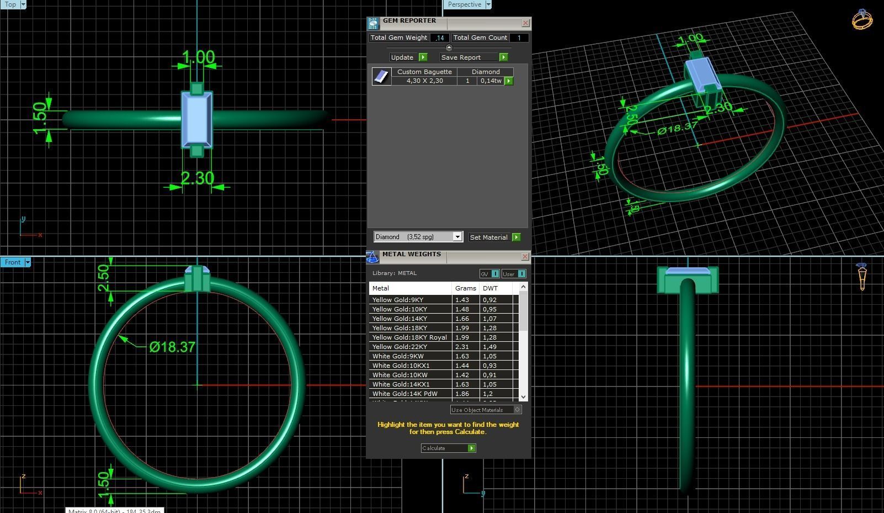This screenshot has height=513, width=884.
Task: Click the 1.00 dimension in Top view
Action: coord(198,57)
